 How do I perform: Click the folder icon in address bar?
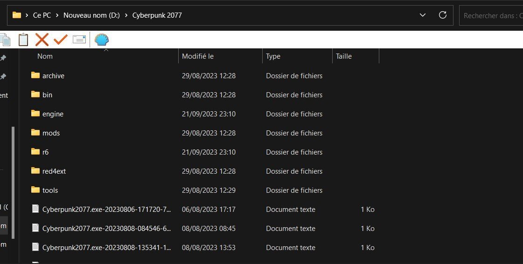point(17,15)
